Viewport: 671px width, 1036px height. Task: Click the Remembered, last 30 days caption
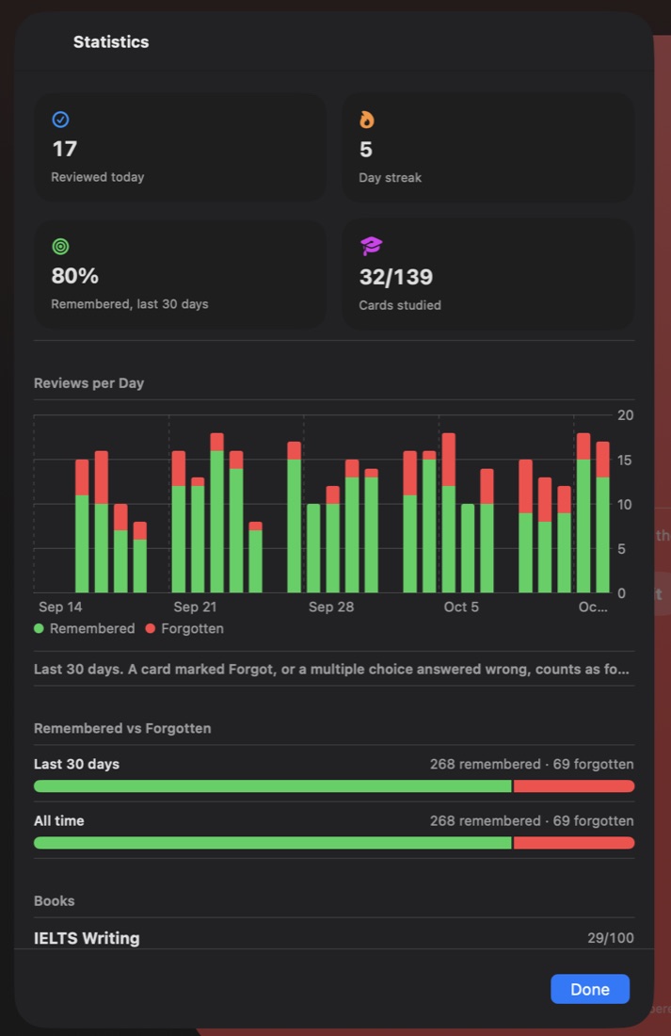pos(130,304)
